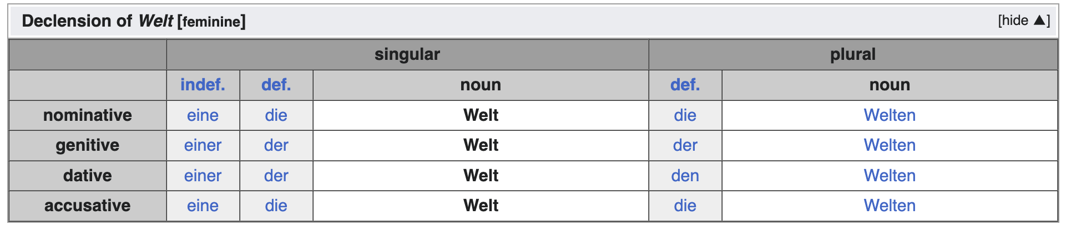Click plural article 'die' in accusative row
1071x235 pixels.
(x=685, y=206)
